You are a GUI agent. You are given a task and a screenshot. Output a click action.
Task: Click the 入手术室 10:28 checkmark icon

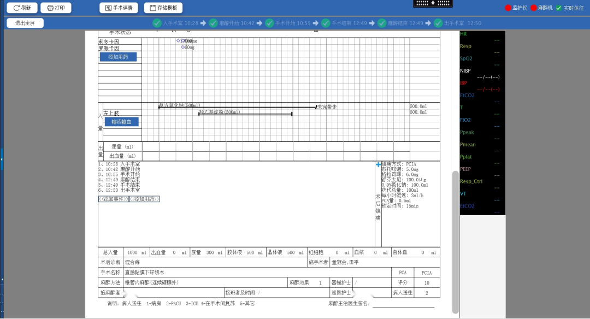157,23
